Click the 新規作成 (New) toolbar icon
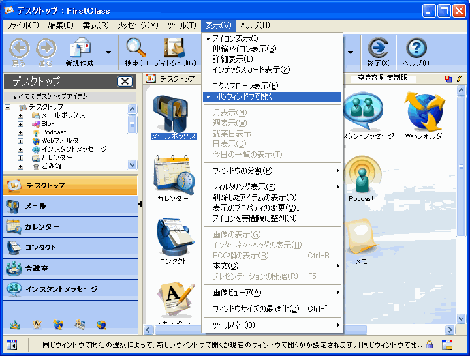470x356 pixels. click(81, 52)
